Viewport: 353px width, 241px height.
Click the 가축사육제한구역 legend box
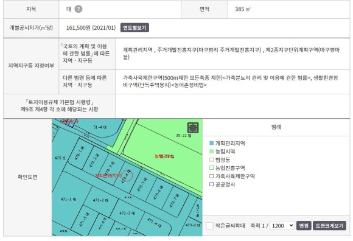pos(211,176)
